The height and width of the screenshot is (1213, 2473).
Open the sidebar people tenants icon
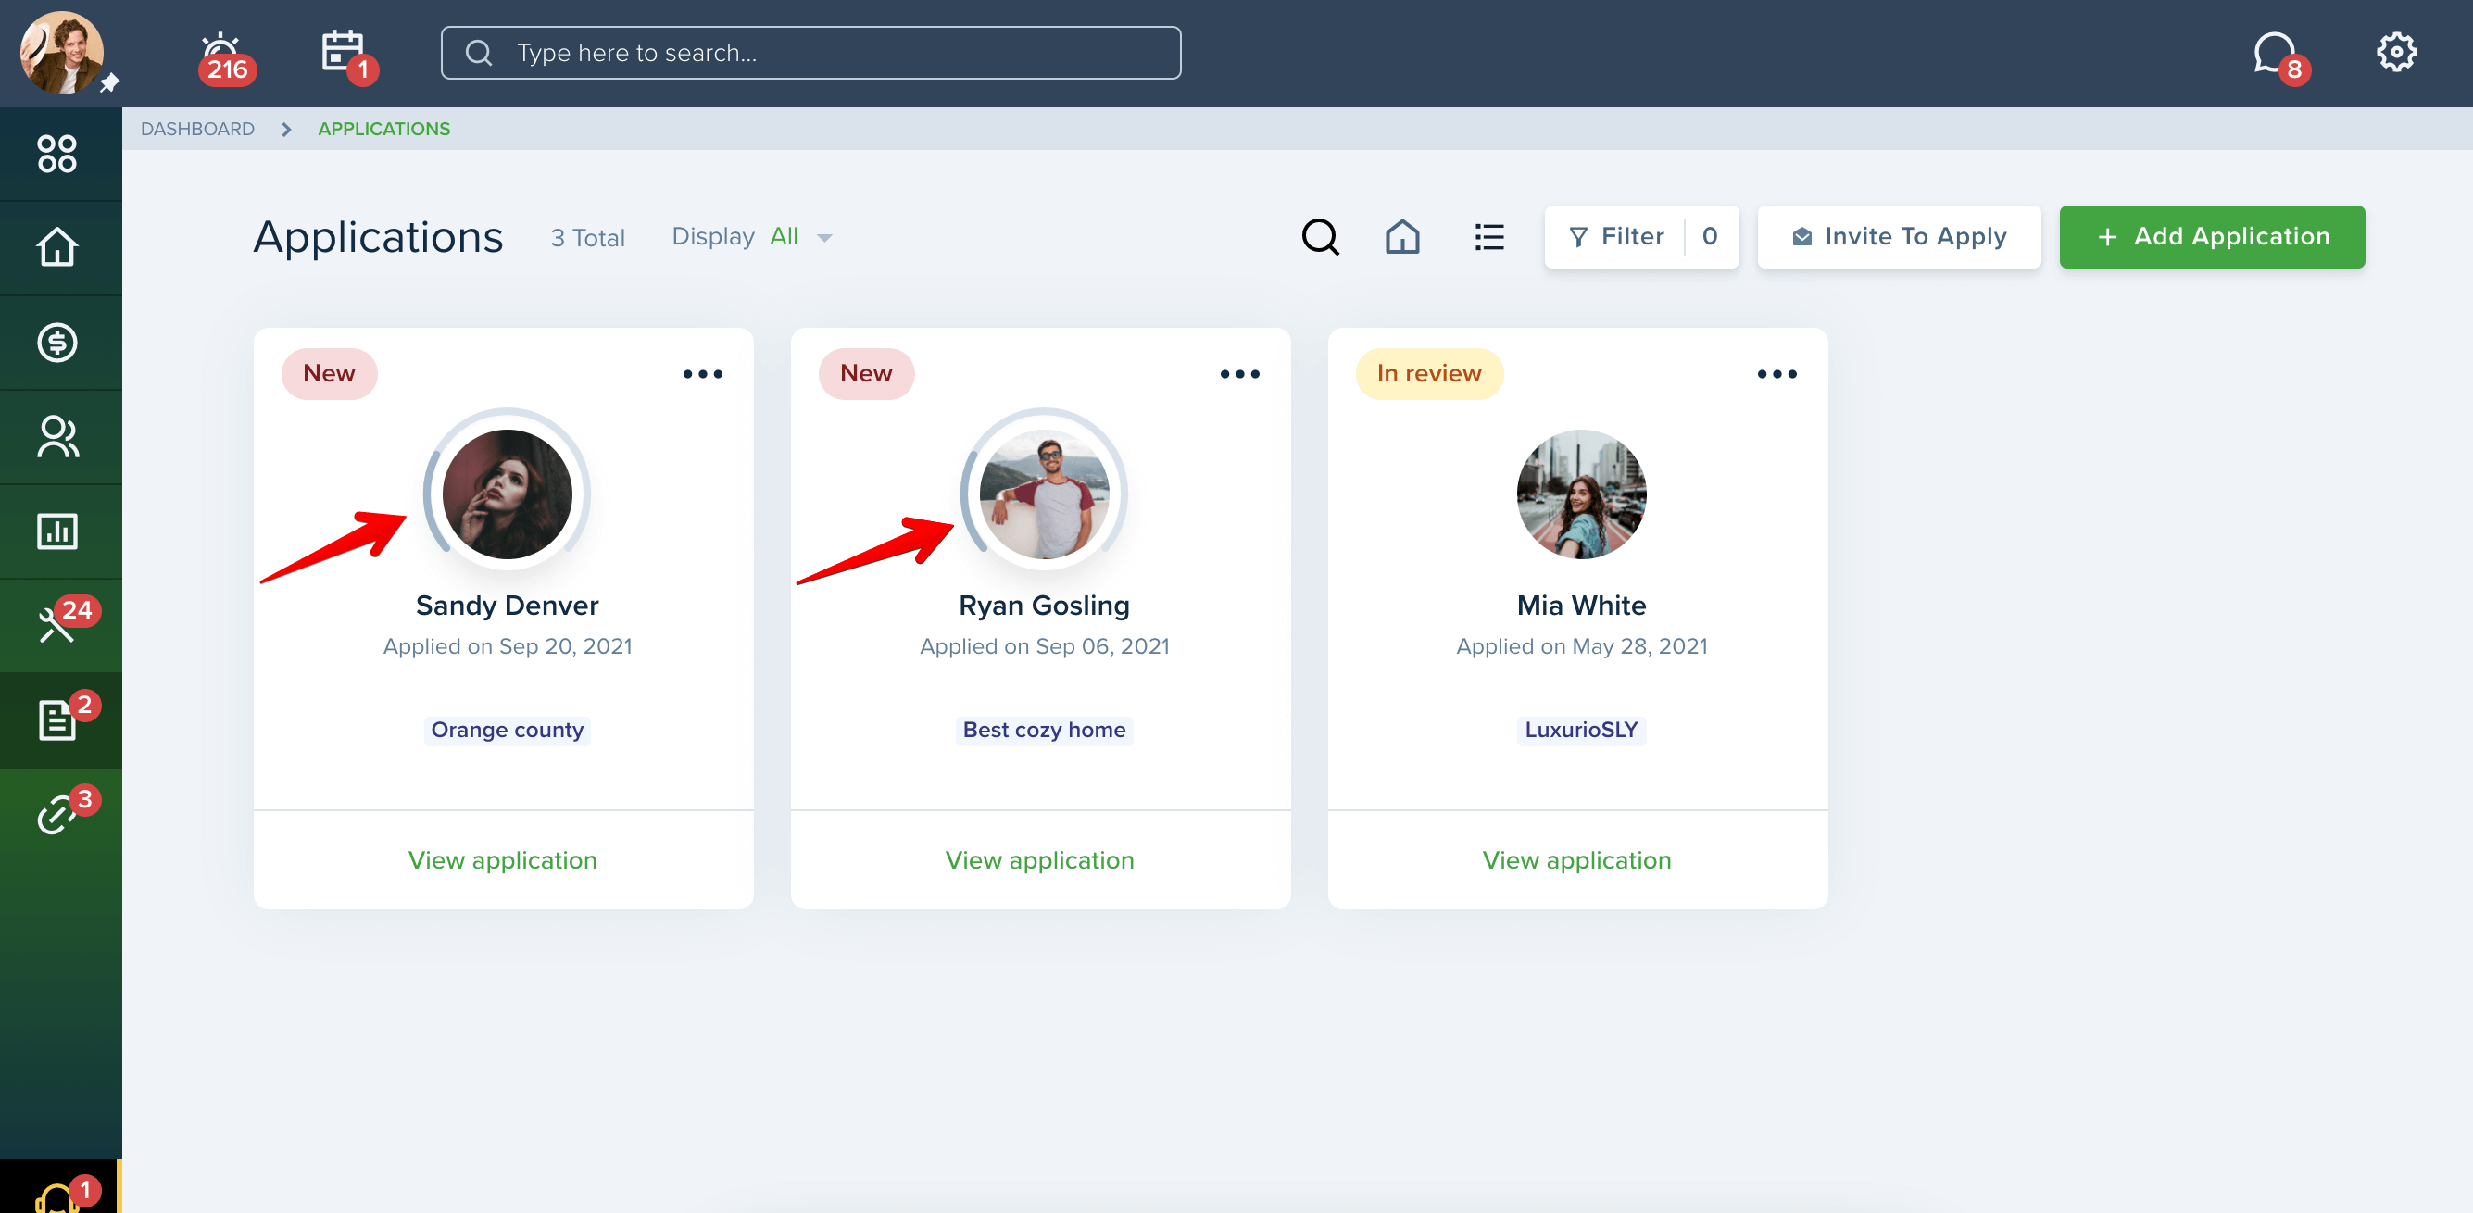click(x=57, y=437)
